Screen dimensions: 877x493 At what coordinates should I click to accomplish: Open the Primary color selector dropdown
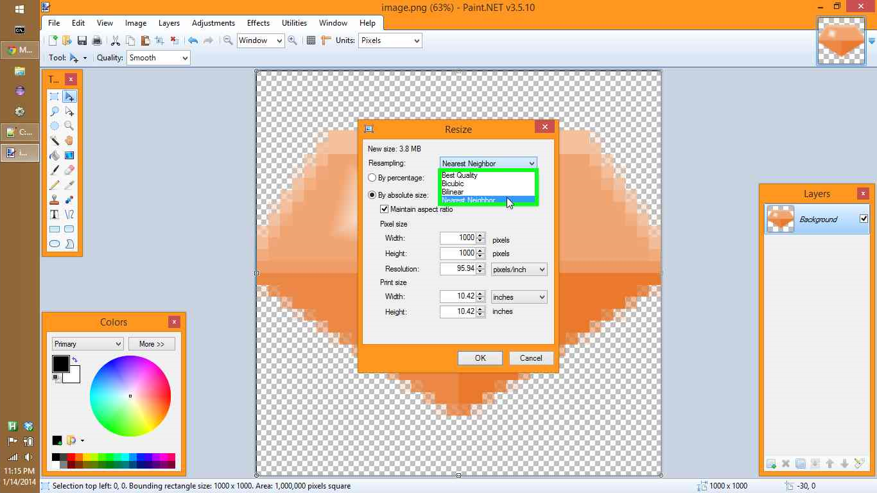pos(87,344)
